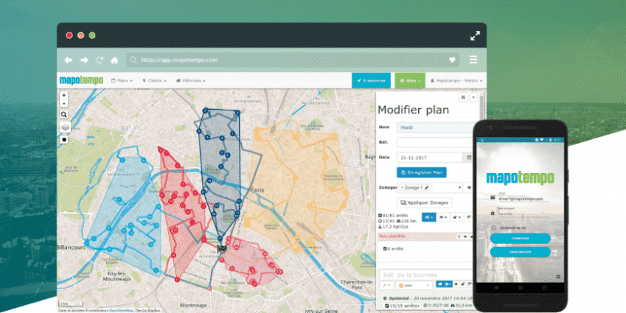The height and width of the screenshot is (313, 626).
Task: Click the browser reload icon
Action: click(99, 60)
